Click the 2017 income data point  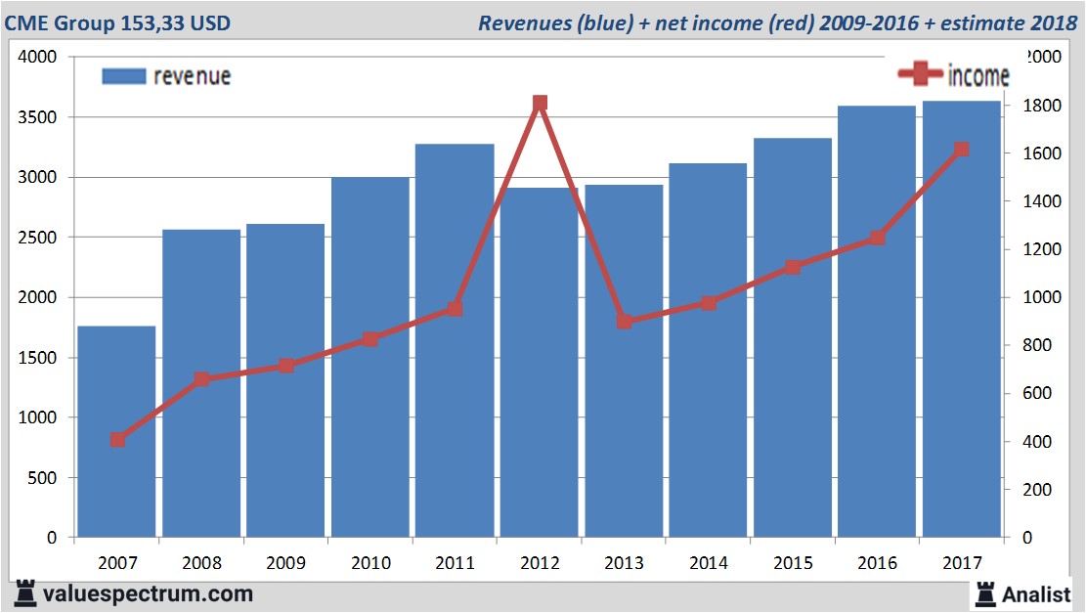pyautogui.click(x=962, y=150)
